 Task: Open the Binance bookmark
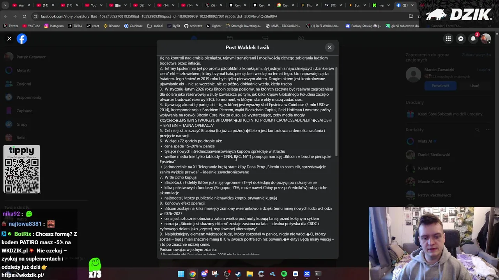point(112,26)
